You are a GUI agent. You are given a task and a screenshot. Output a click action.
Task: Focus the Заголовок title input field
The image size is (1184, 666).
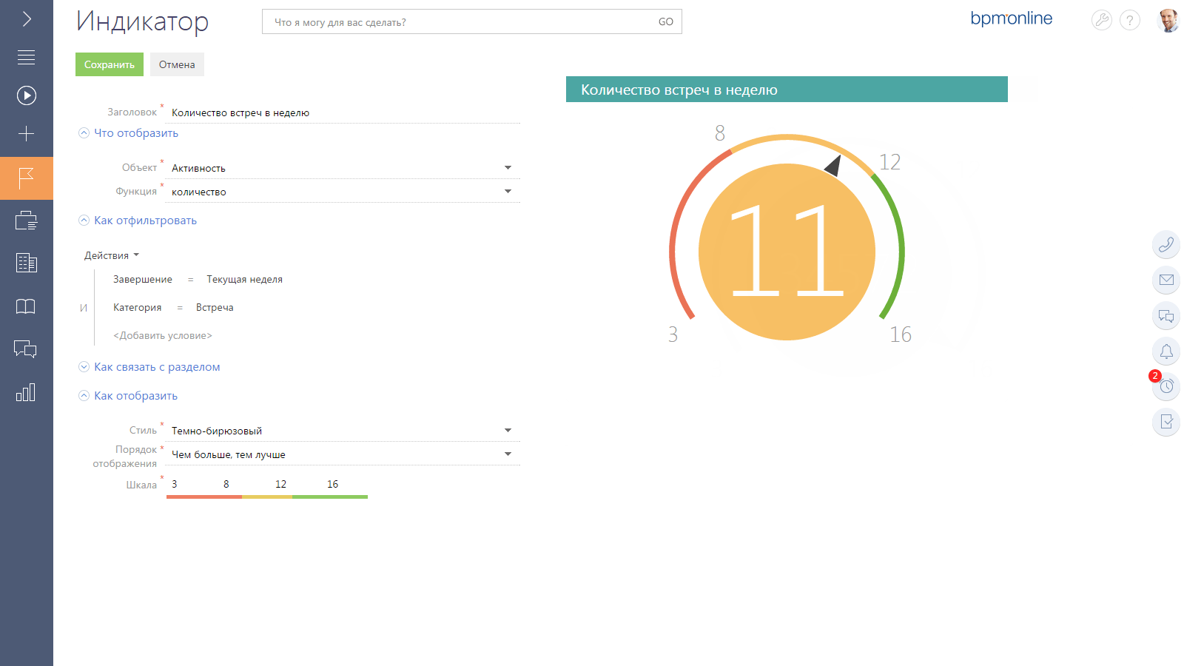pos(343,112)
